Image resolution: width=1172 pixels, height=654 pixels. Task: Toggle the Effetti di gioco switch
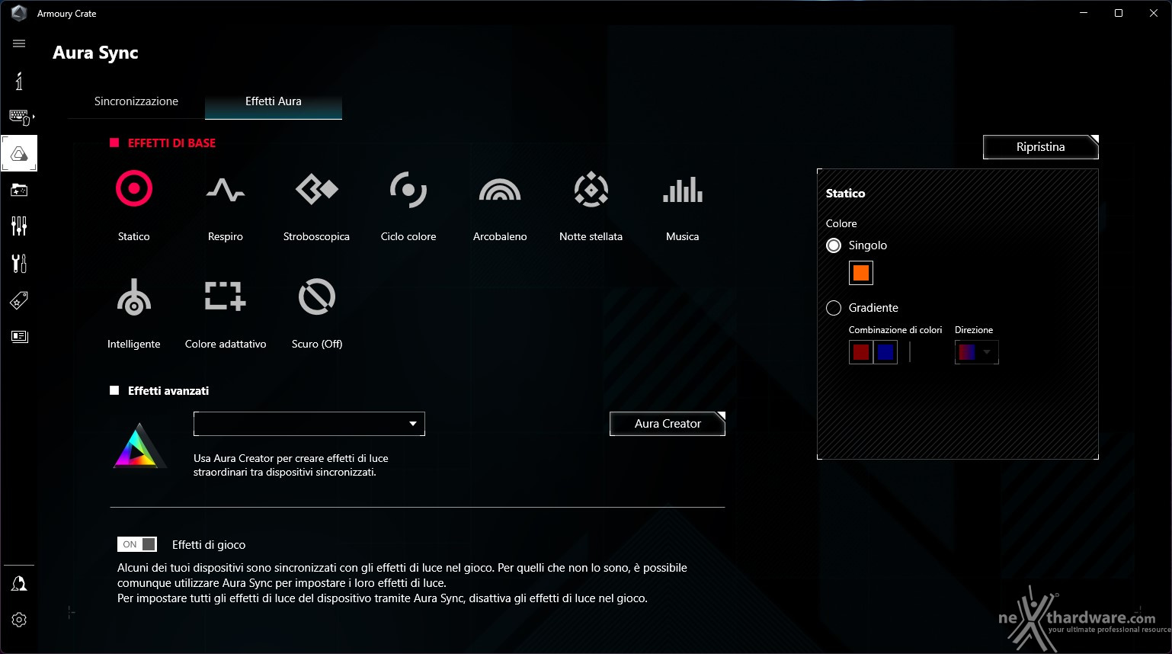pos(137,544)
